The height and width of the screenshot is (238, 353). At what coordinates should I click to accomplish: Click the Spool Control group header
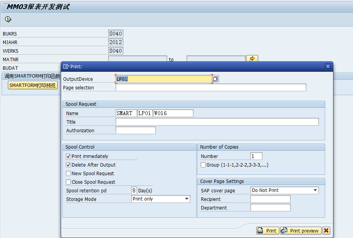pyautogui.click(x=129, y=147)
